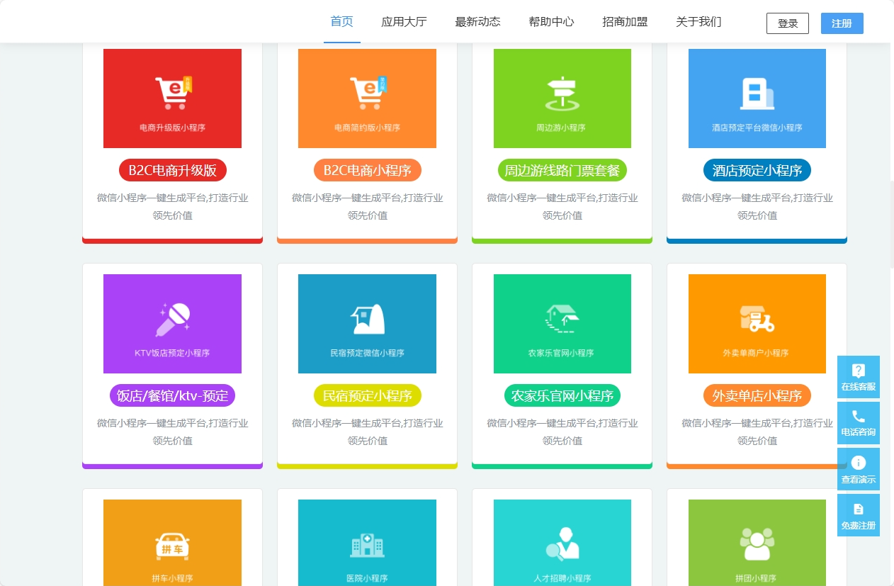Click the microphone icon on the KTV饭店预定 tile
894x586 pixels.
coord(174,319)
